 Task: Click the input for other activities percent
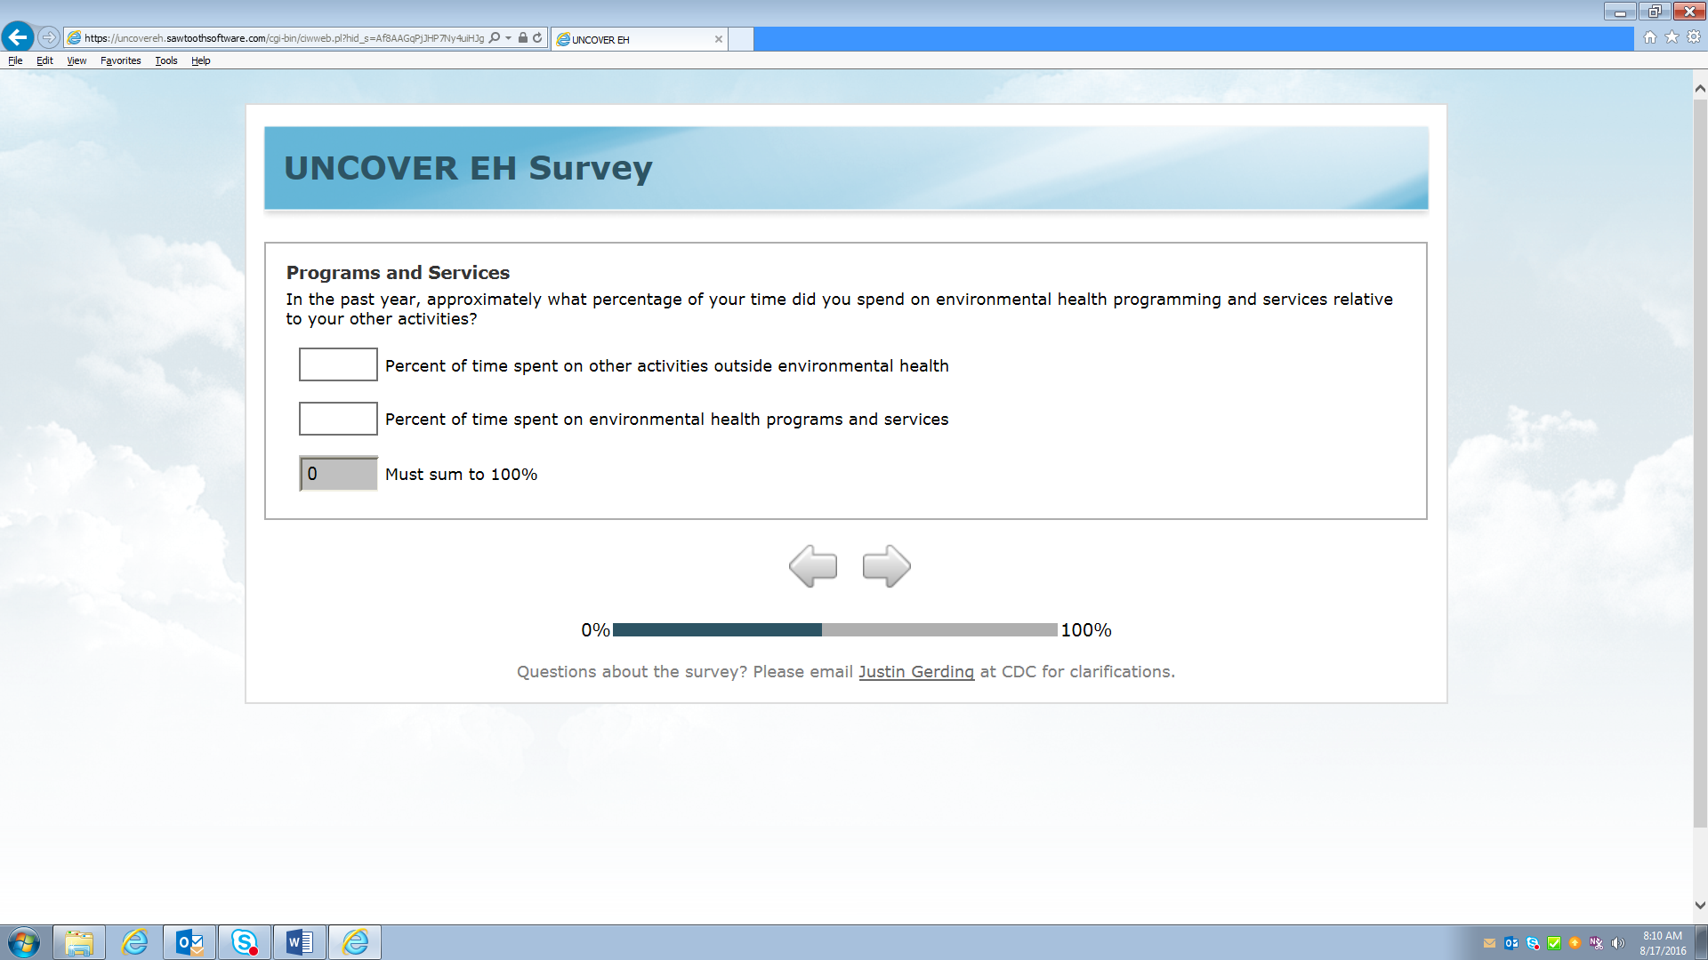click(x=338, y=364)
